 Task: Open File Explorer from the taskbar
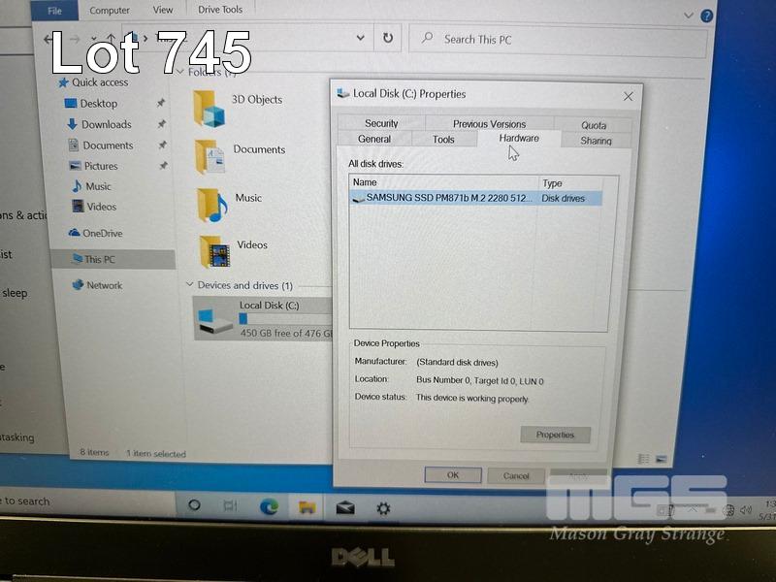click(307, 507)
